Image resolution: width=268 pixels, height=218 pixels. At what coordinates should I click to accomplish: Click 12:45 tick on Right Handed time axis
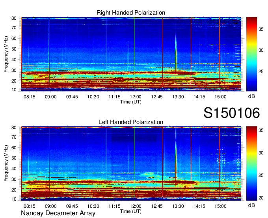pyautogui.click(x=157, y=97)
